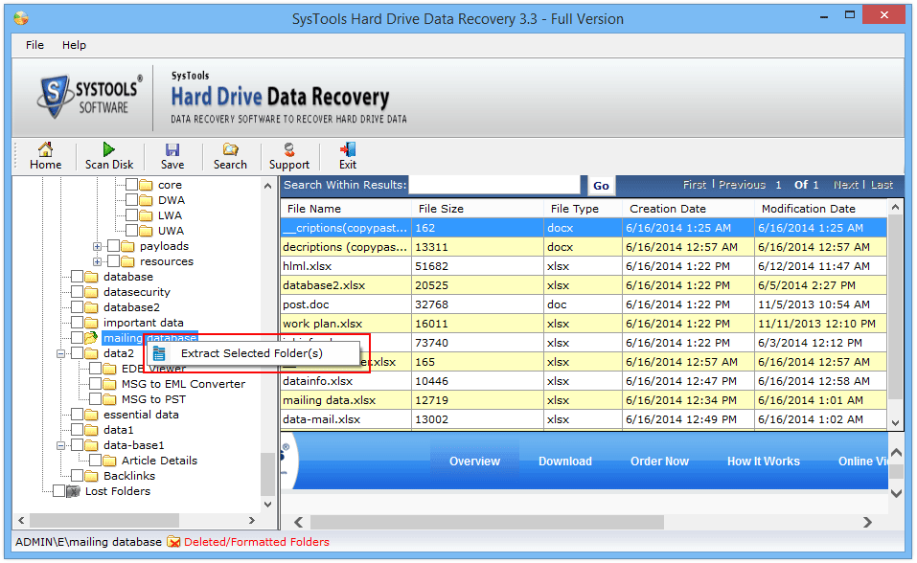
Task: Choose Extract Selected Folder(s) context entry
Action: 251,353
